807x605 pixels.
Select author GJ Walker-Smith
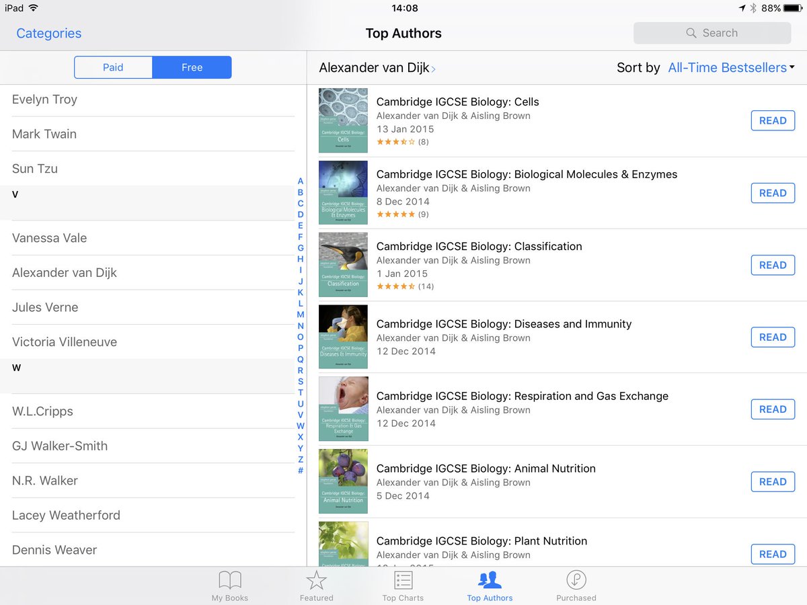tap(153, 446)
